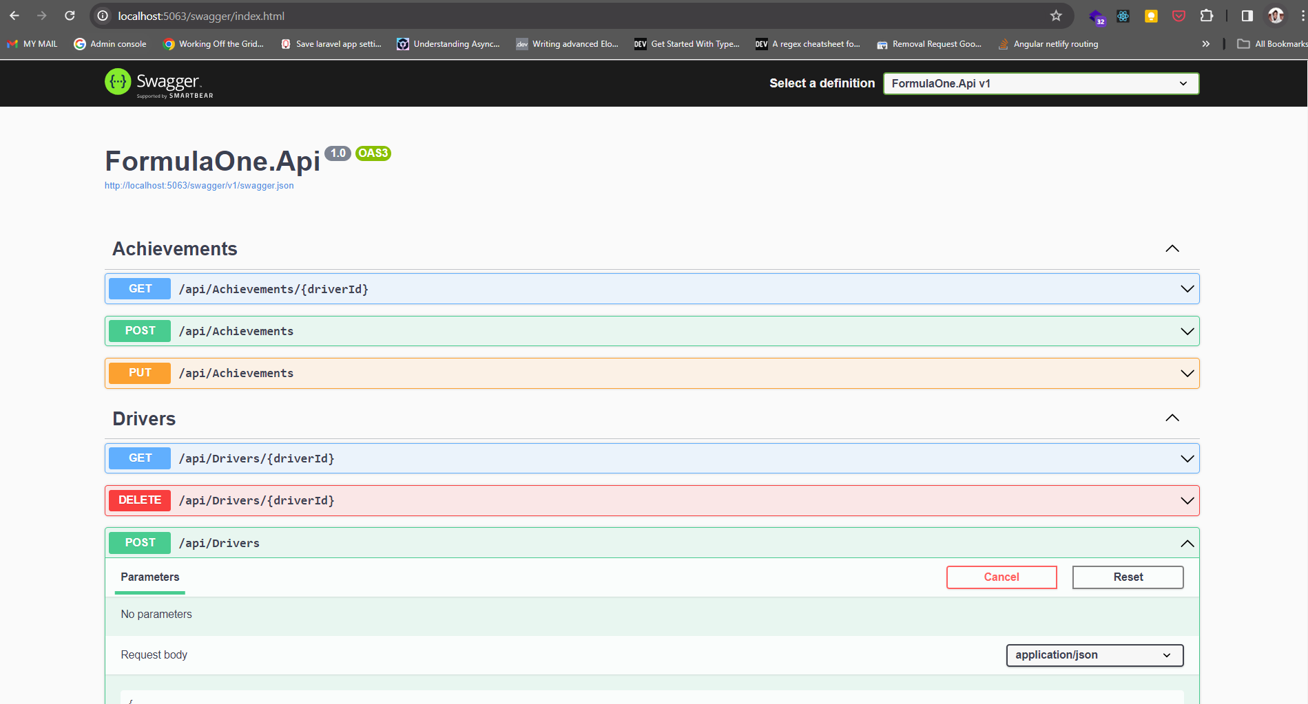The height and width of the screenshot is (704, 1308).
Task: Cancel the POST /api/Drivers try-out
Action: tap(1001, 577)
